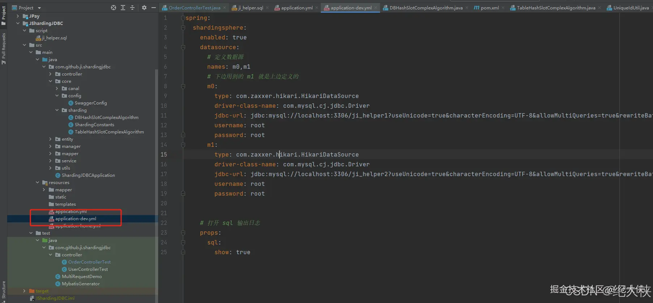The height and width of the screenshot is (303, 653).
Task: Expand the JPay module
Action: pos(18,16)
